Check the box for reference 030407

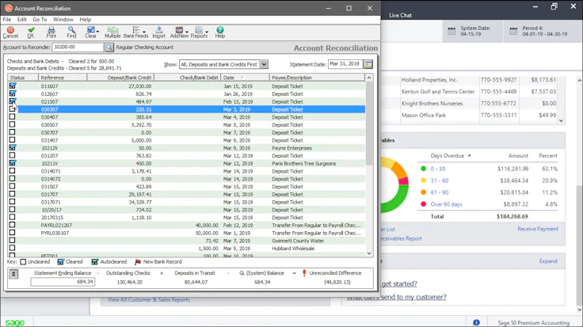[12, 116]
